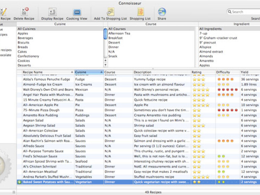
Task: Click the scroll down arrow in Cuisine list
Action: (105, 65)
